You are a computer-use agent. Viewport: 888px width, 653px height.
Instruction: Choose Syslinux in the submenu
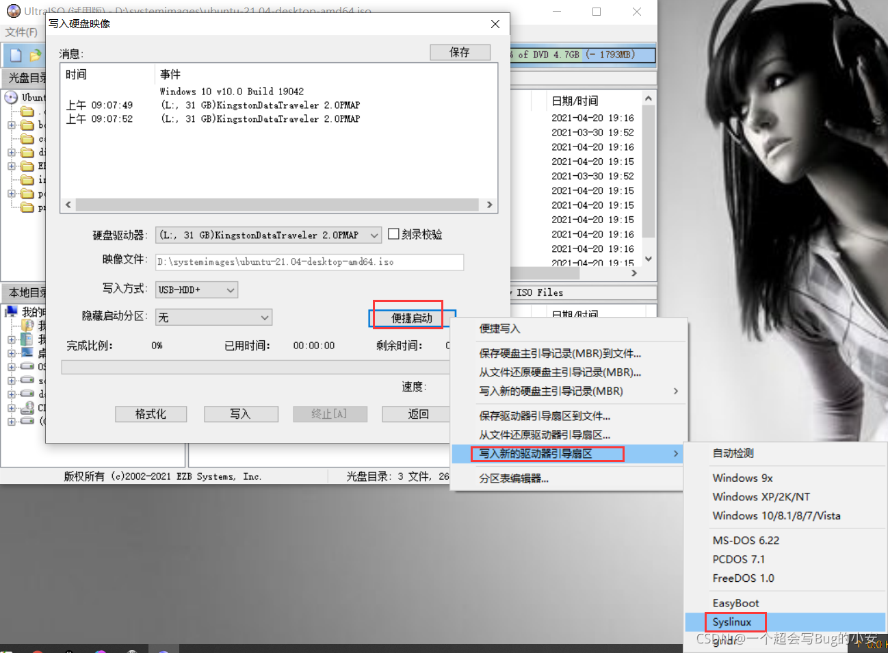785,622
